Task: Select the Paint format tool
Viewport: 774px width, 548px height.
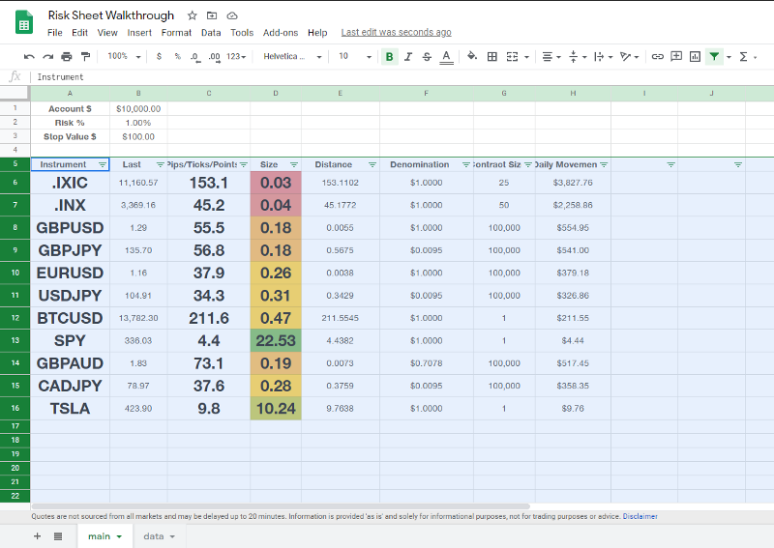Action: click(85, 57)
